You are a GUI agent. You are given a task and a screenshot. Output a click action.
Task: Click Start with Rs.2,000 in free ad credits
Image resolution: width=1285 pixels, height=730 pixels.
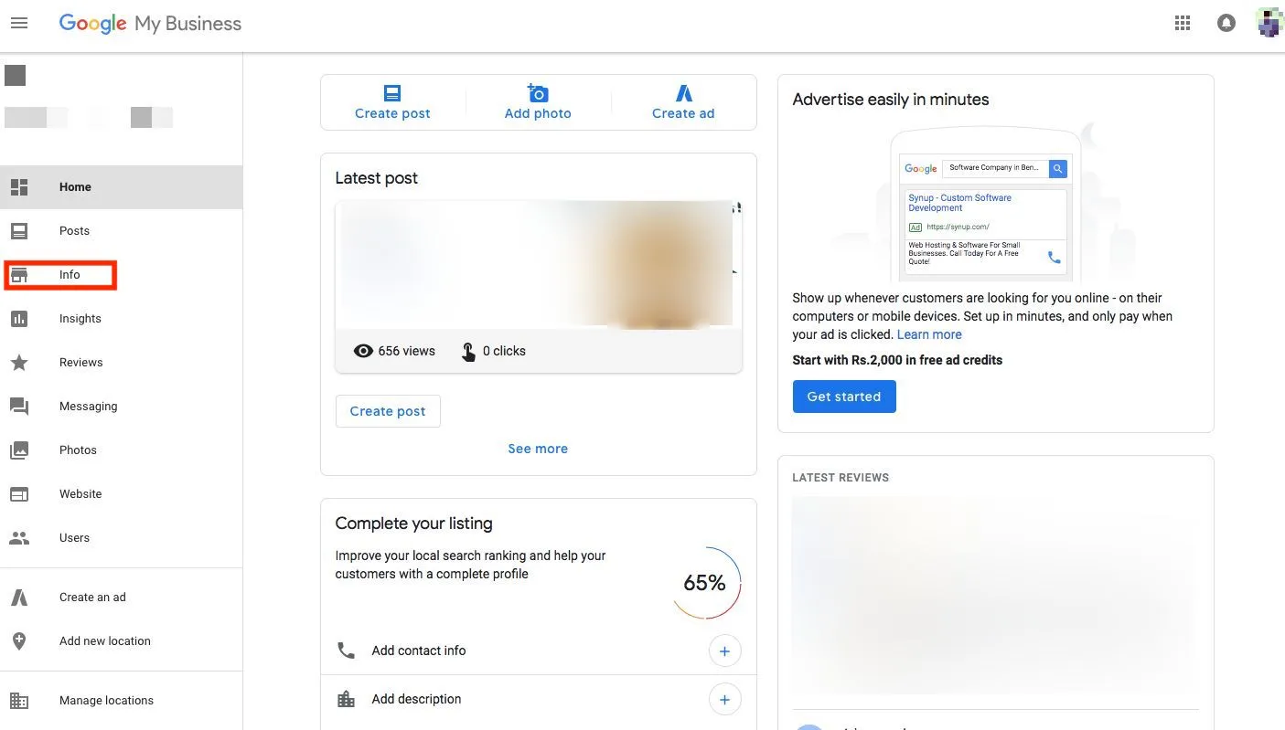click(897, 360)
